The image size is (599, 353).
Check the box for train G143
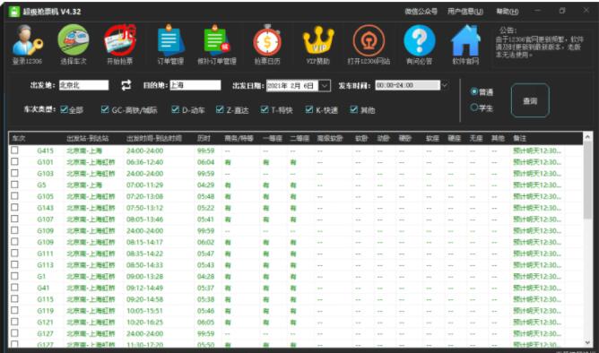pos(14,208)
